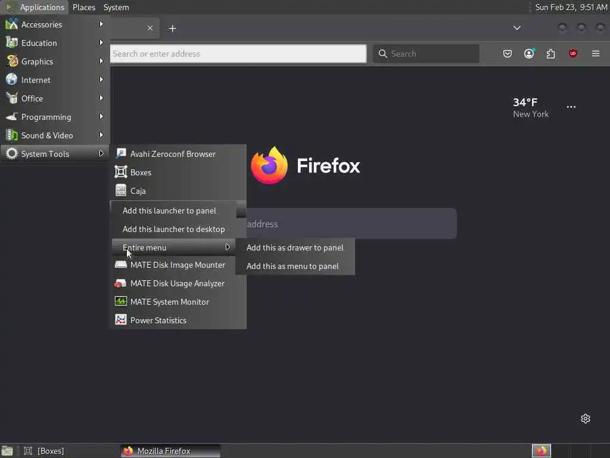Click the Firefox address bar

tap(238, 54)
